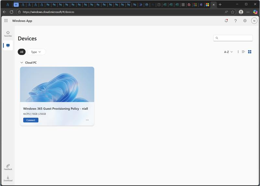Click the Help question mark icon
The width and height of the screenshot is (260, 186).
tap(236, 21)
